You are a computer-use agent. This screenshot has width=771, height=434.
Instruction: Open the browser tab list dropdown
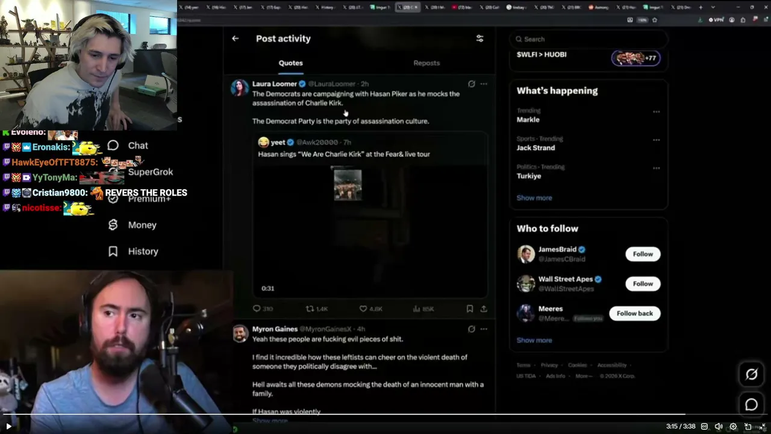(x=713, y=7)
